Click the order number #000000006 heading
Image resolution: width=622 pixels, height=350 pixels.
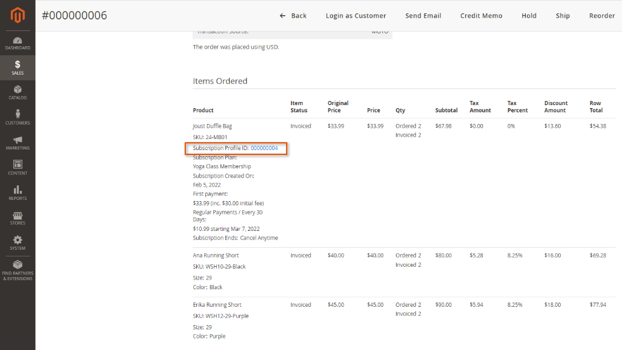(x=74, y=15)
